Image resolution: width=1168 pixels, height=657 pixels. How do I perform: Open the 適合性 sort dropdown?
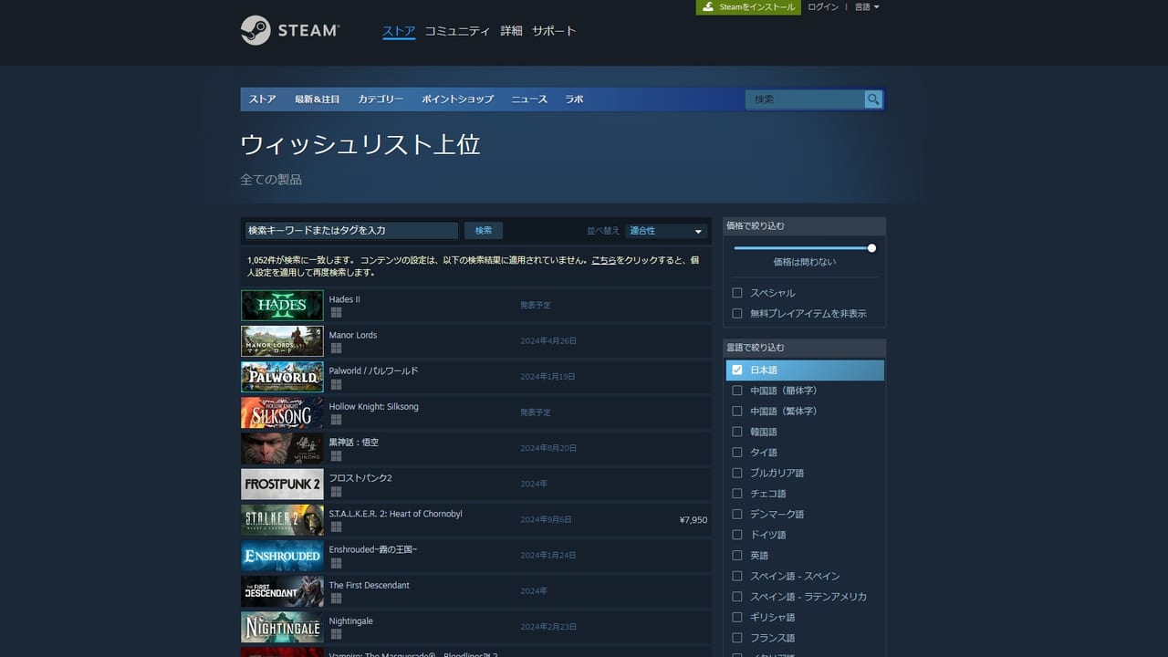coord(666,231)
